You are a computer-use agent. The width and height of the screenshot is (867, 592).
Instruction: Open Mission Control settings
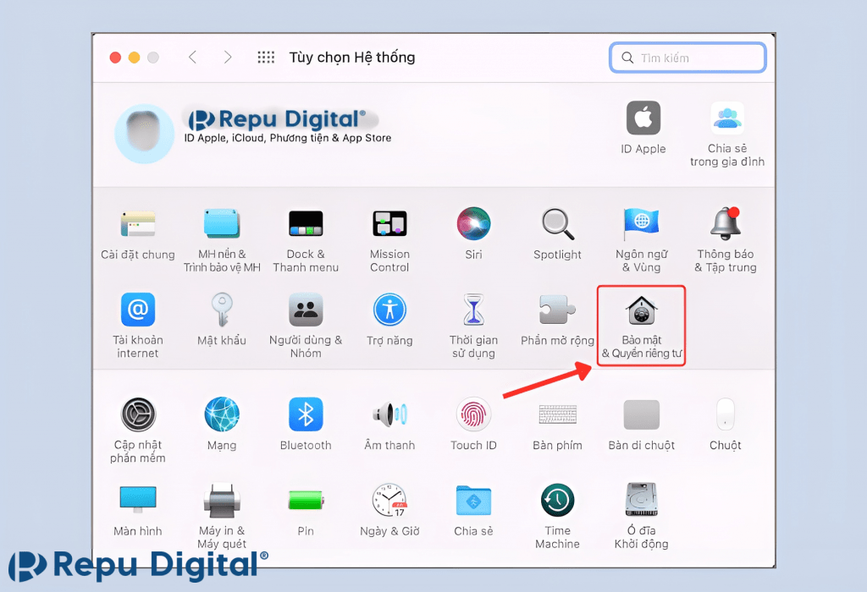click(x=389, y=224)
